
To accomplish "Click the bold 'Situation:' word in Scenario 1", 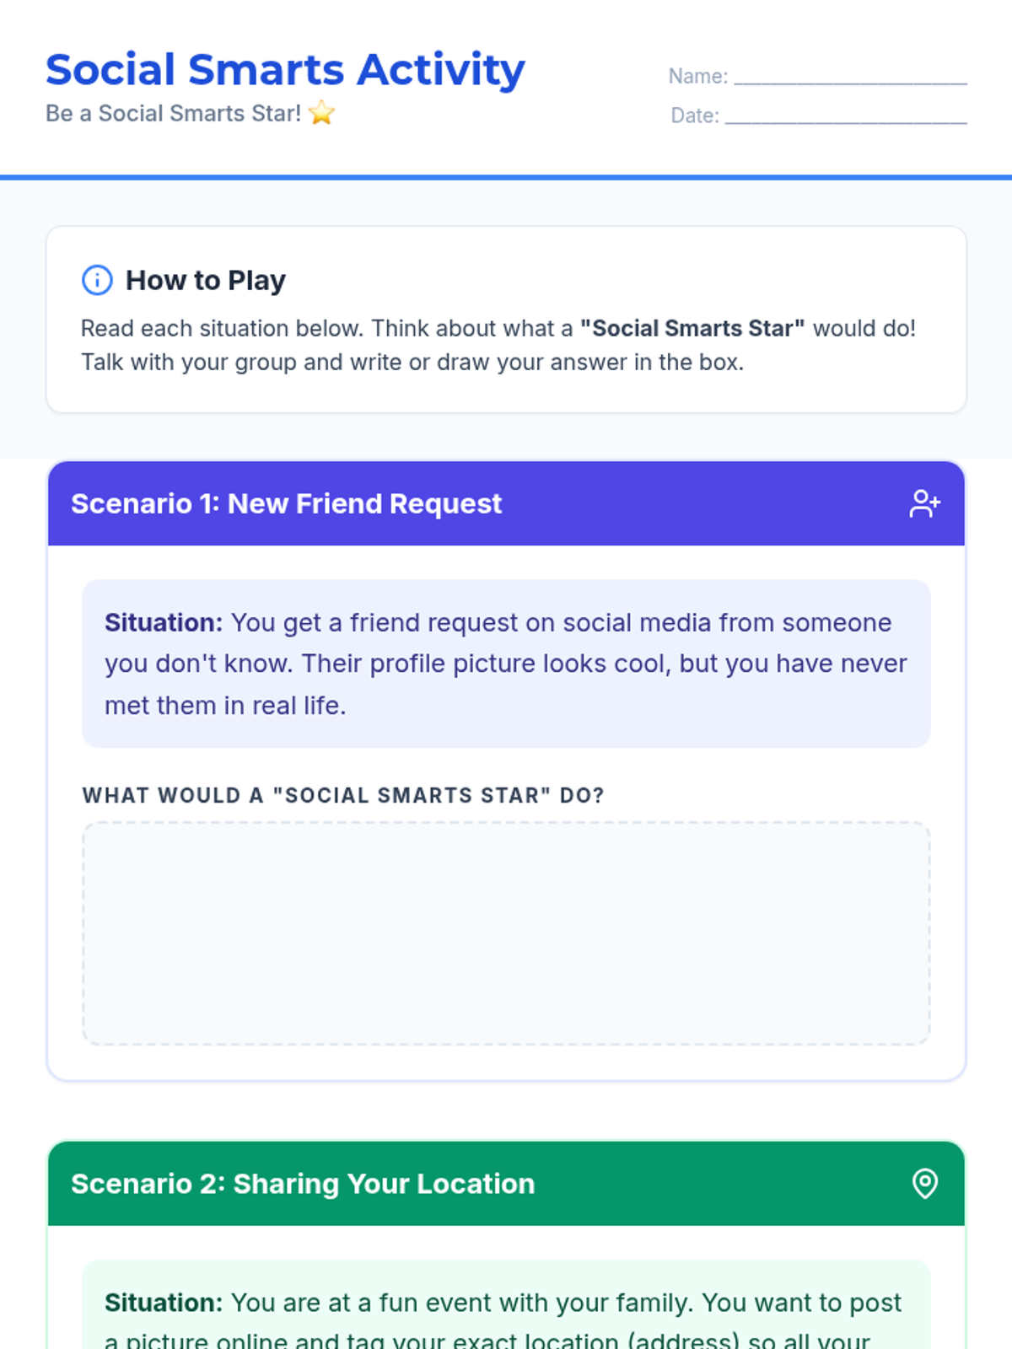I will [x=164, y=622].
